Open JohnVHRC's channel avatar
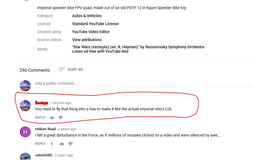The width and height of the screenshot is (253, 160). pos(25,156)
